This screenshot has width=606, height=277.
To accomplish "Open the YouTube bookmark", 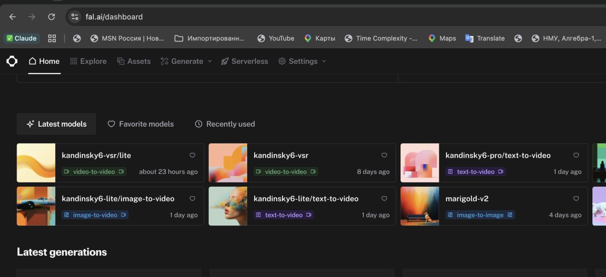I will point(276,38).
